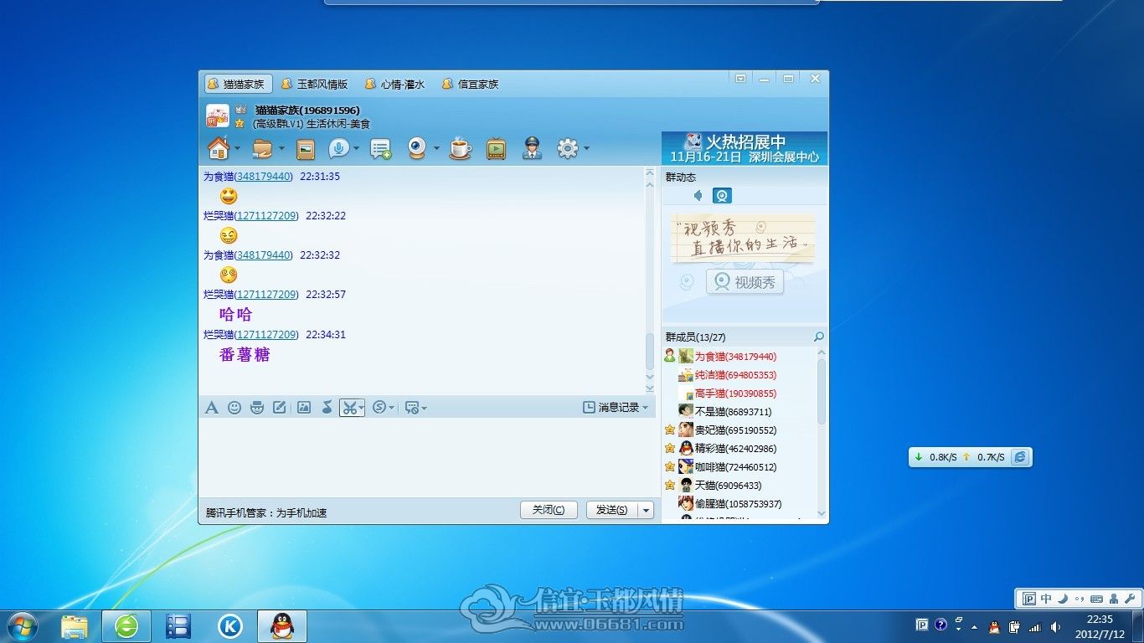Image resolution: width=1144 pixels, height=643 pixels.
Task: Open the emoticon smiley picker
Action: (234, 407)
